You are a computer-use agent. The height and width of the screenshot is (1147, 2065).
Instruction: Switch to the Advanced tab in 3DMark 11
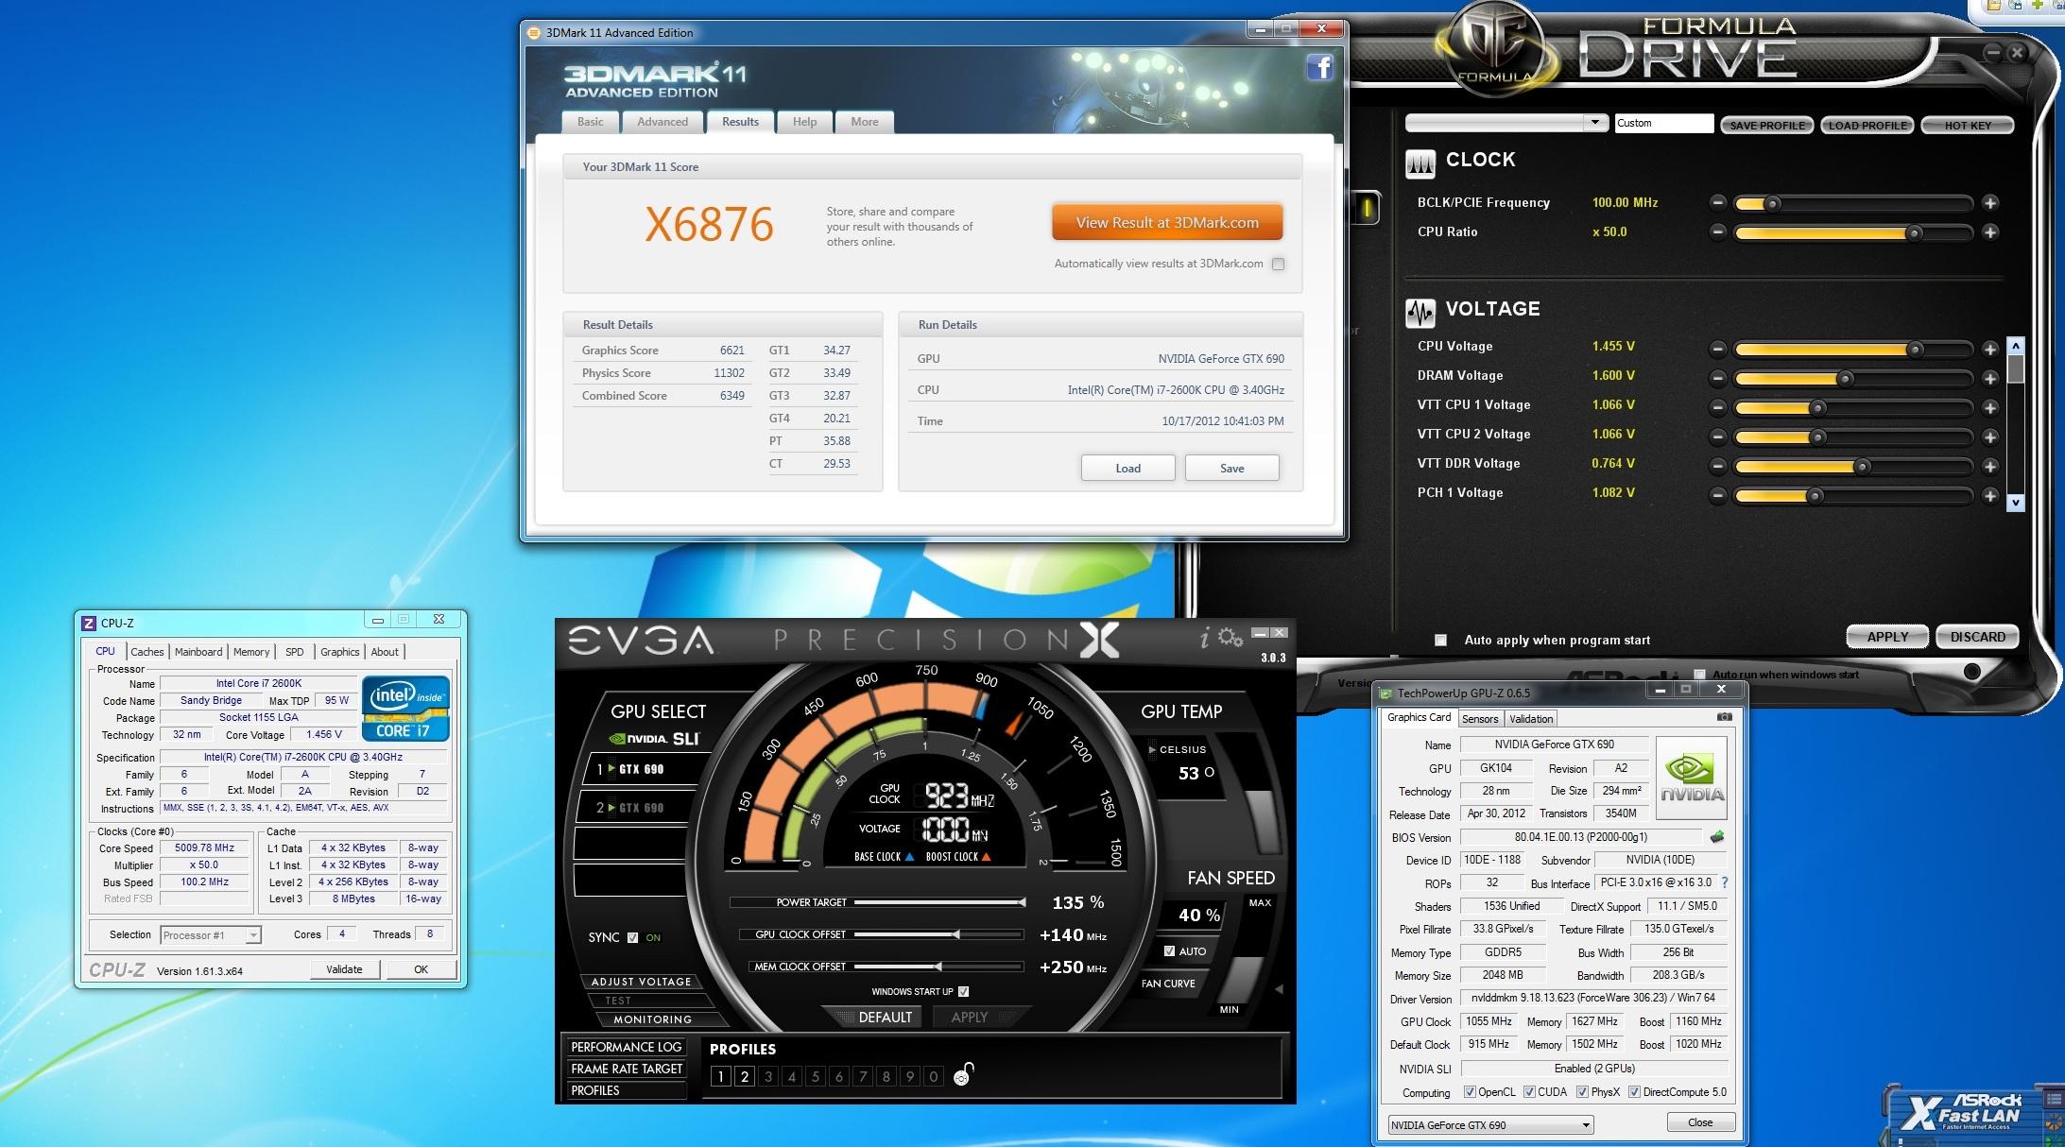(663, 122)
